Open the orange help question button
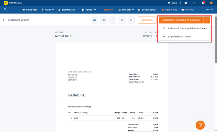This screenshot has width=217, height=132. pos(200,125)
